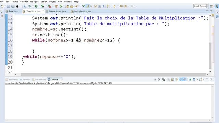This screenshot has width=219, height=123.
Task: Open the Run launch dropdown arrow
Action: (39, 6)
